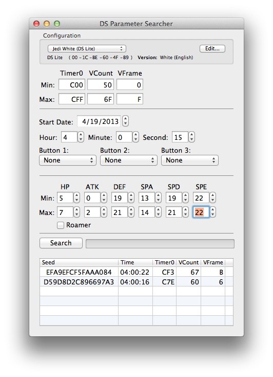Click the Minute stepper control
Viewport: 273px width, 377px height.
tap(136, 137)
